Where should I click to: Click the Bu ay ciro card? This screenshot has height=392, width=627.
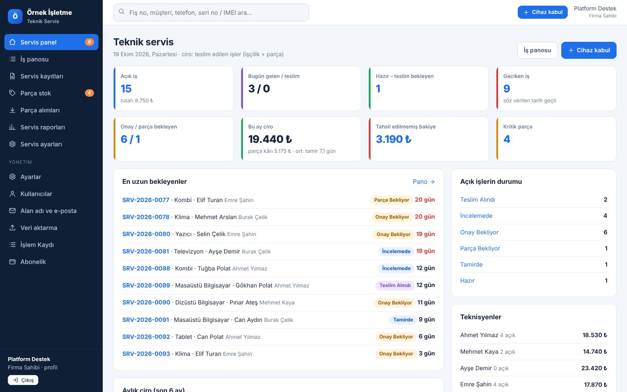(301, 139)
